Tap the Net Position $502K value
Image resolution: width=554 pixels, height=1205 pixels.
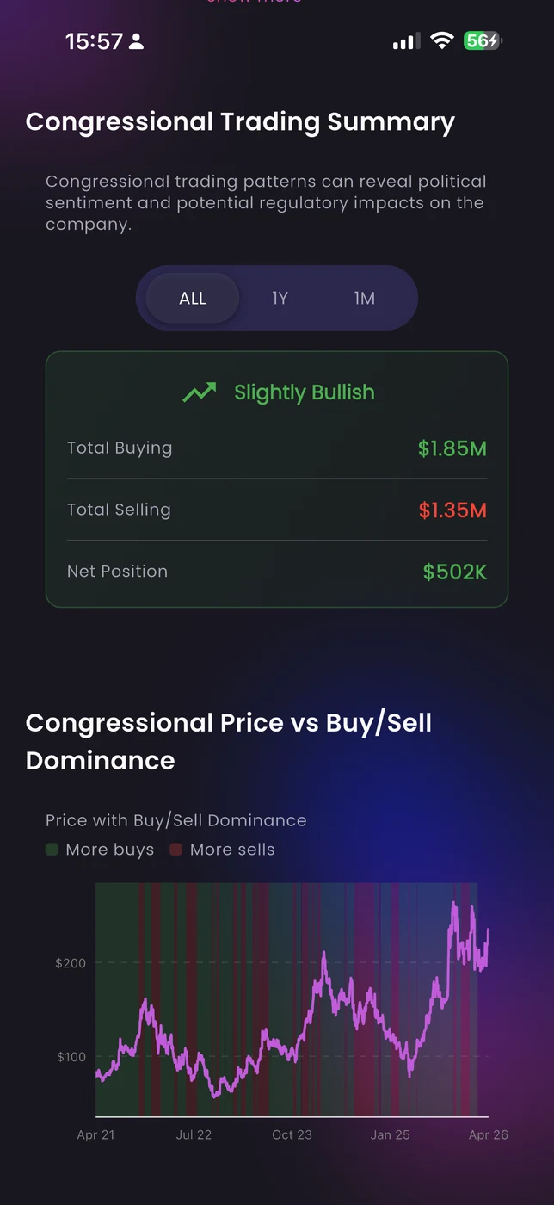(454, 572)
